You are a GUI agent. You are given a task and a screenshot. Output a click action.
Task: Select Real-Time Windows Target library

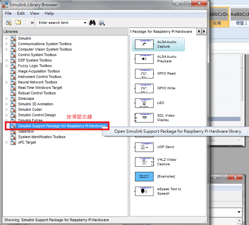pyautogui.click(x=40, y=88)
